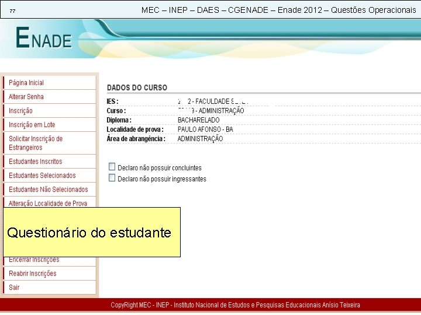Check Declaro não possuir concluintes

click(112, 167)
